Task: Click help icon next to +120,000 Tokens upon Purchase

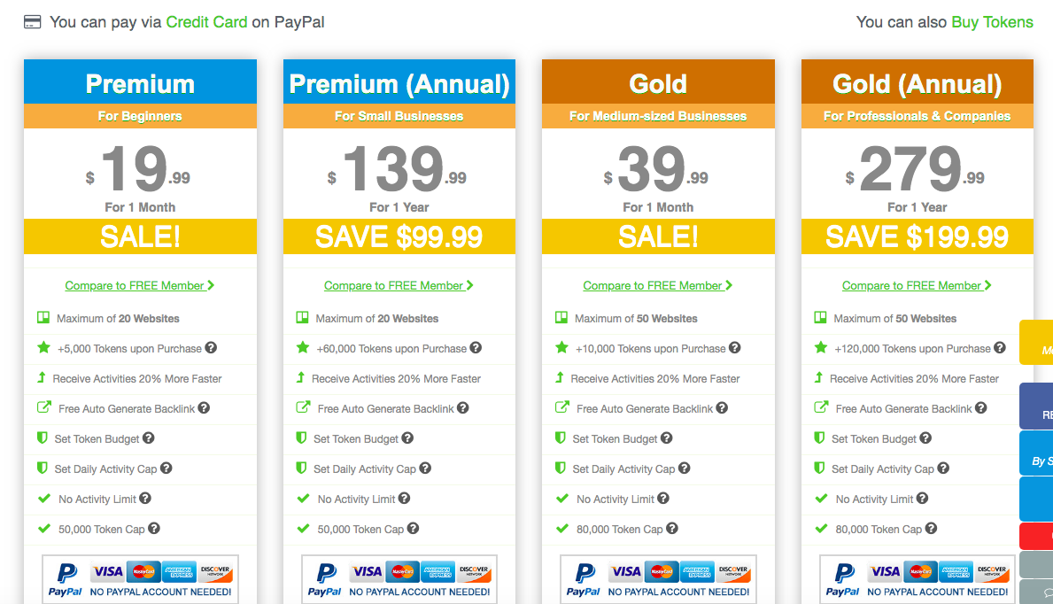Action: pyautogui.click(x=999, y=348)
